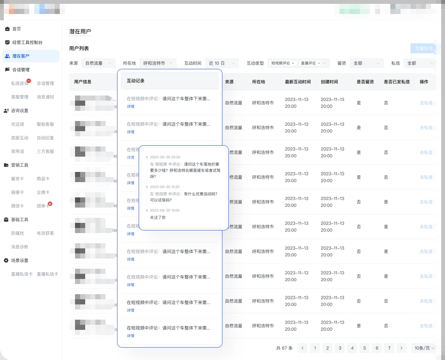This screenshot has width=445, height=360.
Task: Open 详情 on the first interaction record
Action: pos(130,106)
